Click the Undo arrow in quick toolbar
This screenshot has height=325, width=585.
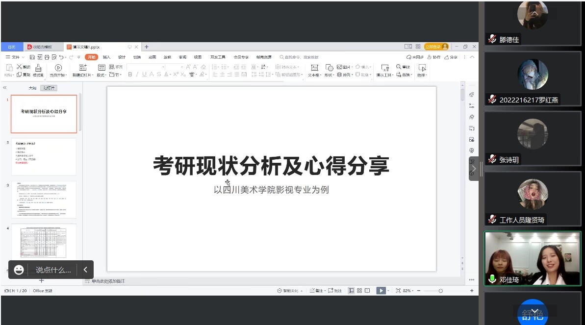coord(61,57)
